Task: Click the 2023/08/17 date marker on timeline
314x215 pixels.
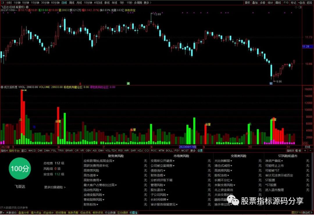Action: 188,147
